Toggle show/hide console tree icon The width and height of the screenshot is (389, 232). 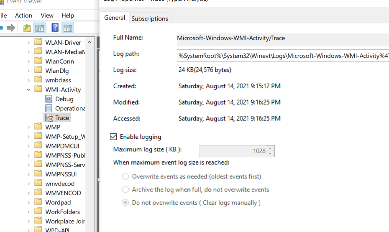pyautogui.click(x=40, y=28)
